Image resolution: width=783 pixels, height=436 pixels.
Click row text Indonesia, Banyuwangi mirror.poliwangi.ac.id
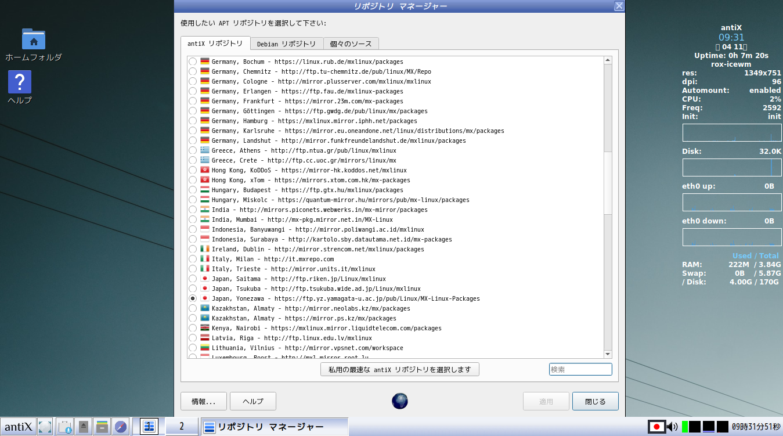click(318, 229)
